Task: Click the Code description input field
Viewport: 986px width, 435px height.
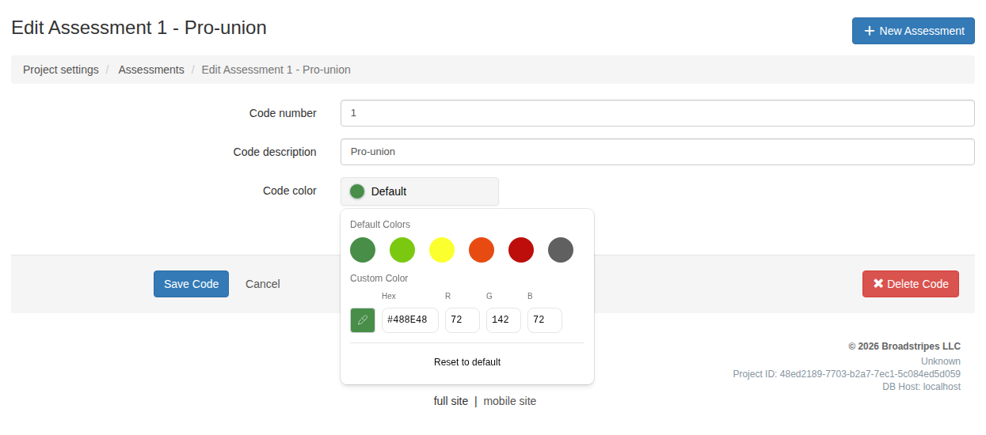Action: [x=657, y=152]
